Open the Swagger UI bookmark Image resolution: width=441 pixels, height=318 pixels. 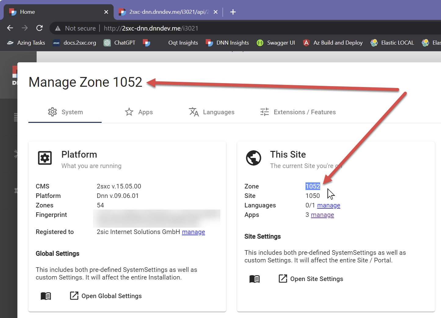coord(276,43)
